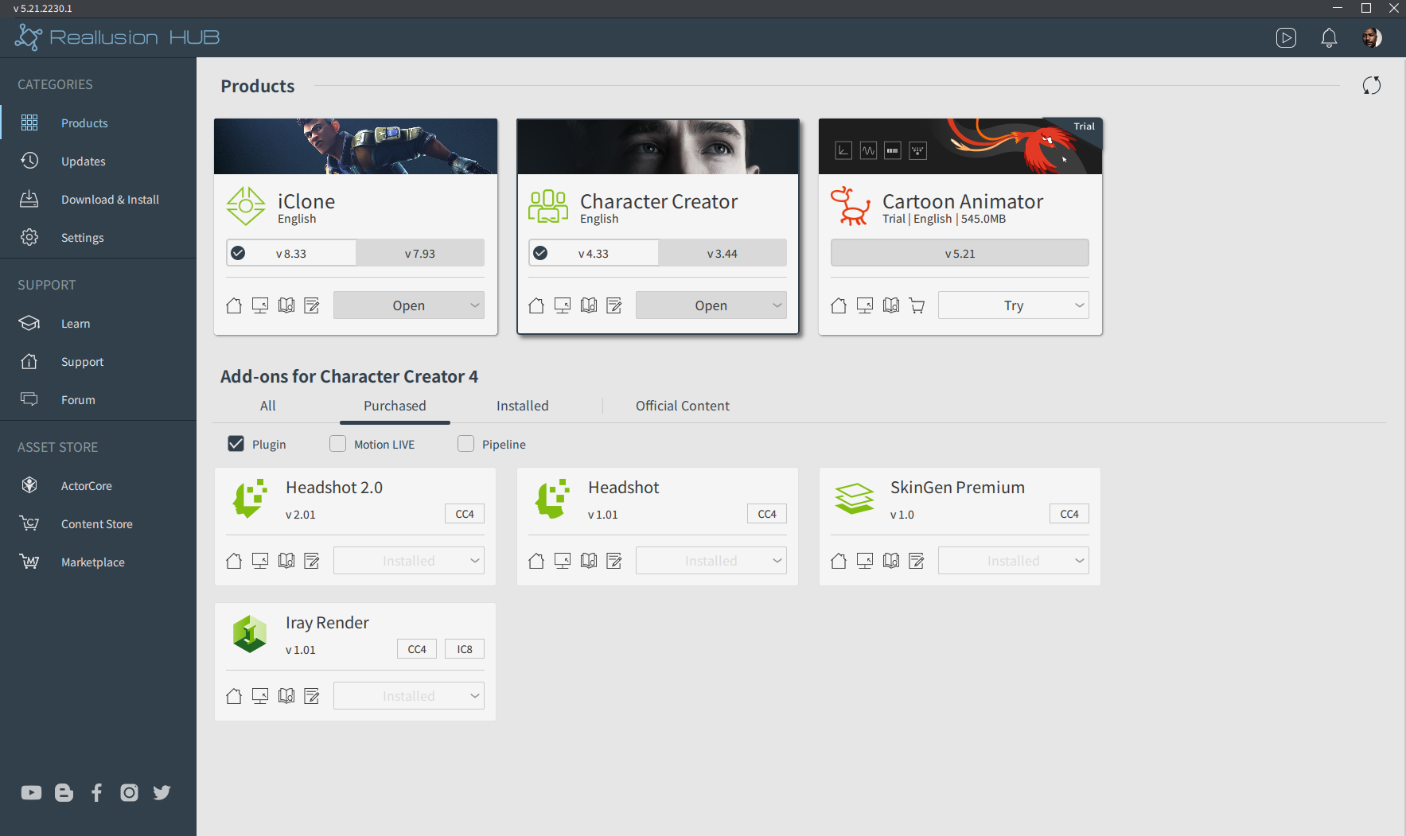
Task: Click the Reallusion HUB logo
Action: 117,37
